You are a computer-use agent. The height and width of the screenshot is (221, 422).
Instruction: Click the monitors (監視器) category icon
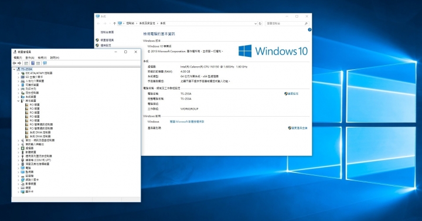[x=23, y=172]
